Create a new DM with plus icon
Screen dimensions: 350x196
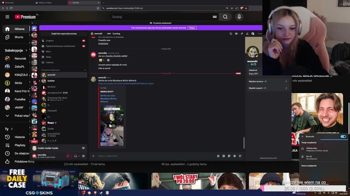coord(85,70)
